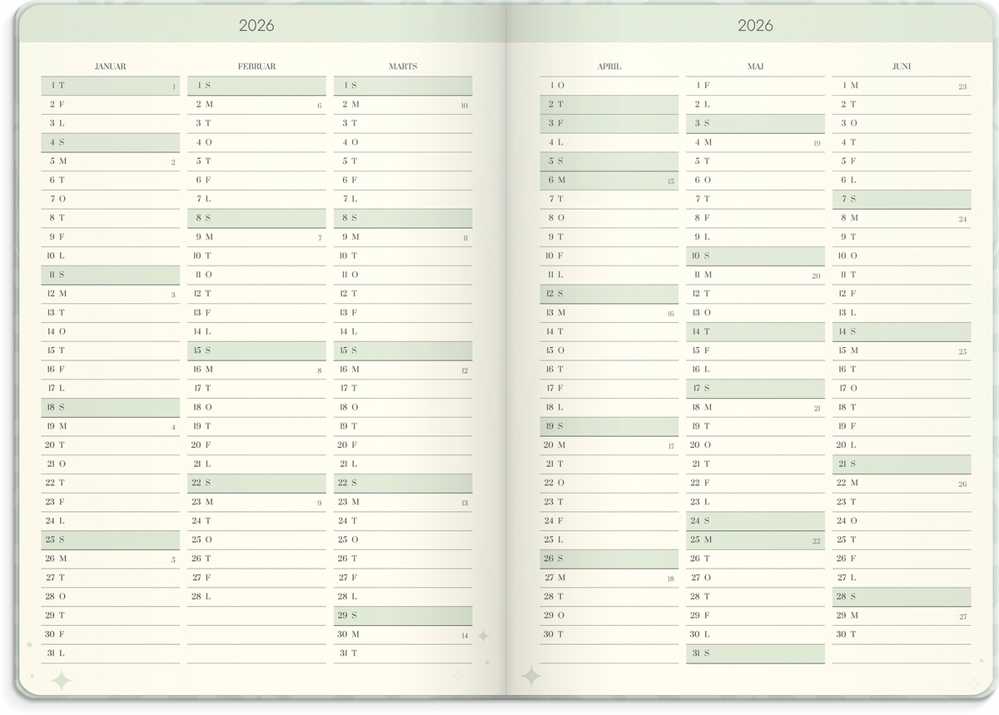The width and height of the screenshot is (999, 715).
Task: Click the large sparkle star below the April column
Action: point(530,675)
